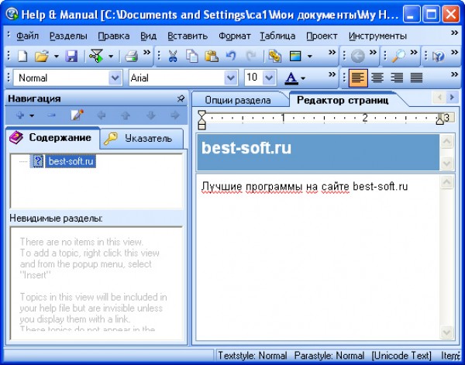Click the tab scroll right arrow
This screenshot has width=465, height=365.
point(452,97)
